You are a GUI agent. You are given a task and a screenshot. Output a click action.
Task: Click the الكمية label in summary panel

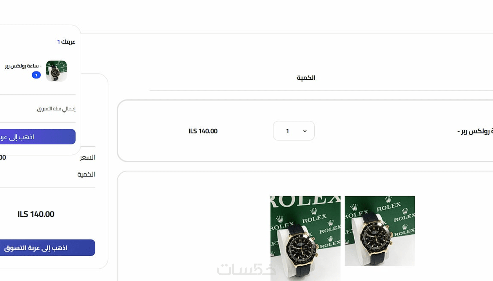[x=86, y=174]
